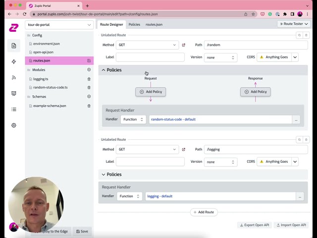Open Version selector for /random route

click(x=220, y=58)
